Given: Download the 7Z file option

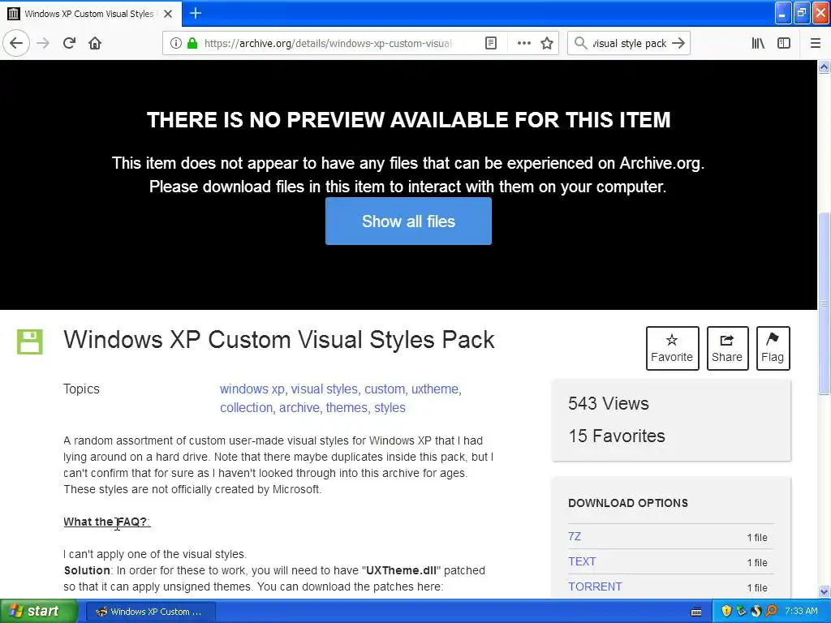Looking at the screenshot, I should coord(575,536).
